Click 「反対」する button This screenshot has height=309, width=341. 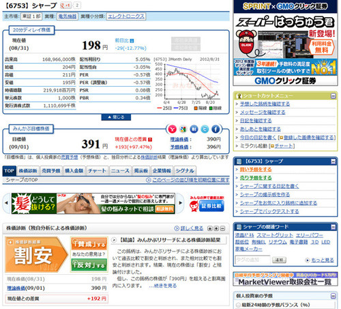pos(89,265)
